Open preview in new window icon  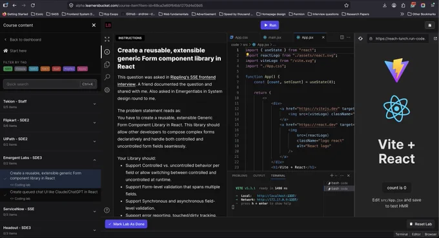[435, 39]
